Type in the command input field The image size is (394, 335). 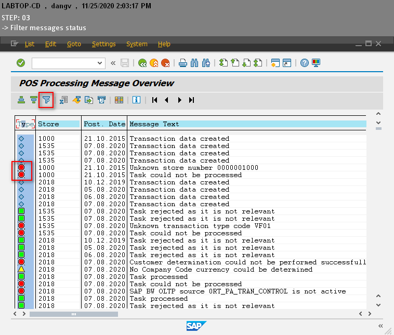point(64,63)
